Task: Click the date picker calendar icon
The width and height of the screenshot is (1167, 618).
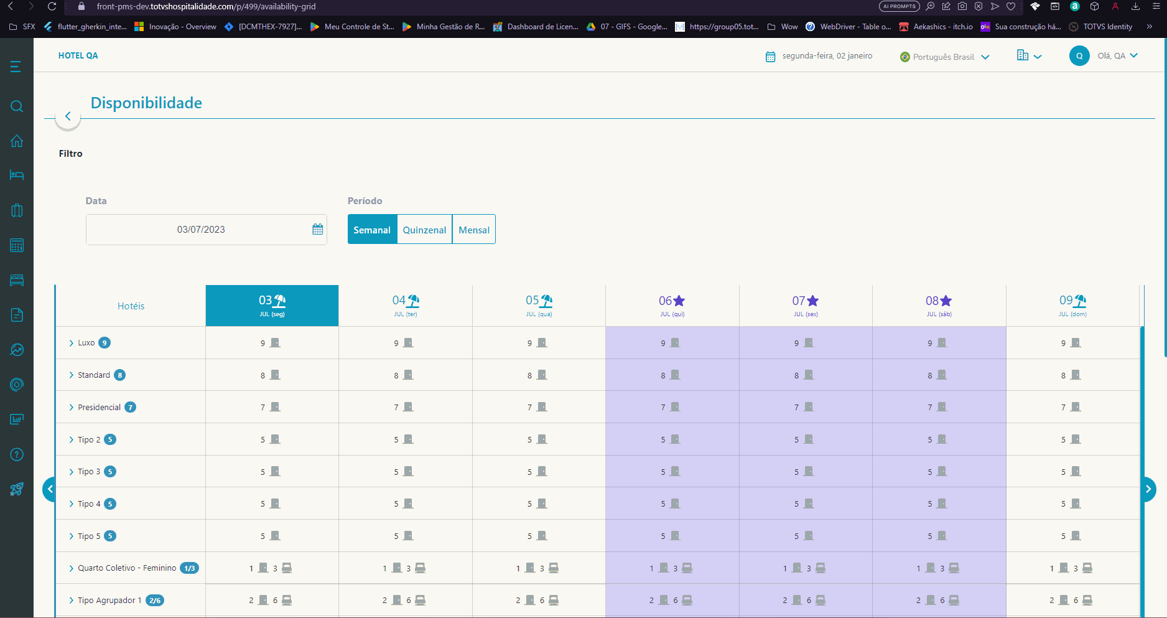Action: [318, 230]
